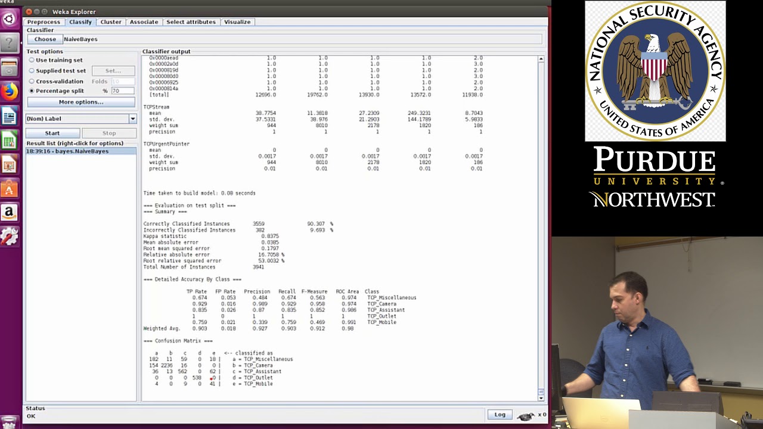Click the Classify tab

80,22
